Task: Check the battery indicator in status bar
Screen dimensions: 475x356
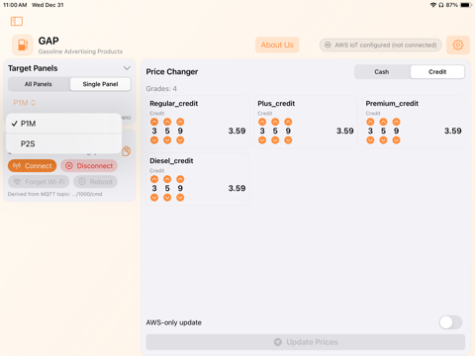Action: 466,5
